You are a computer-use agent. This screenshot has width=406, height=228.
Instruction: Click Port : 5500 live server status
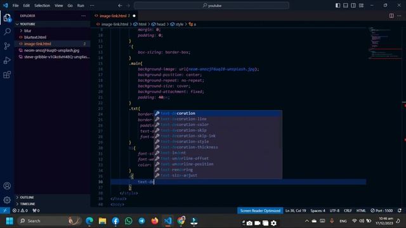click(381, 210)
